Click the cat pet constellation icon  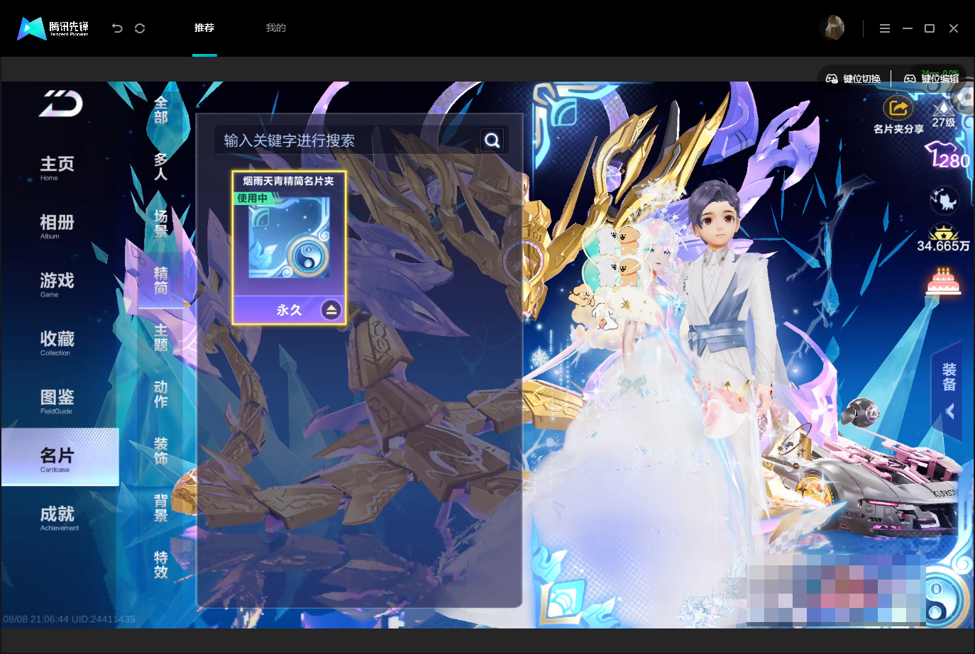[944, 200]
